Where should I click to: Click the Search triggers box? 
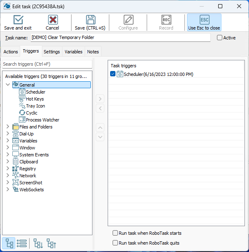pos(47,64)
